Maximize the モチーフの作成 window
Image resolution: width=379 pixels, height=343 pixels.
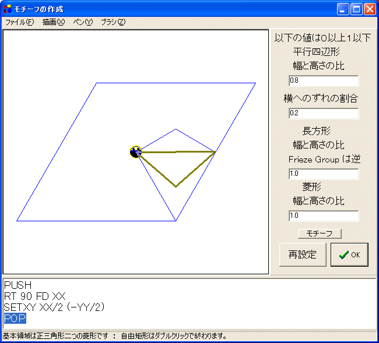pos(356,9)
